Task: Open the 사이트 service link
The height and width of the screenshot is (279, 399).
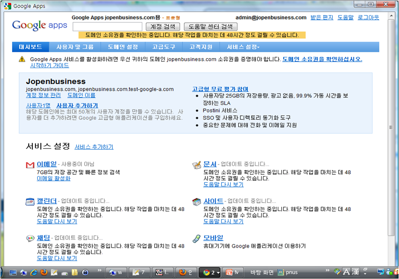Action: [x=213, y=201]
